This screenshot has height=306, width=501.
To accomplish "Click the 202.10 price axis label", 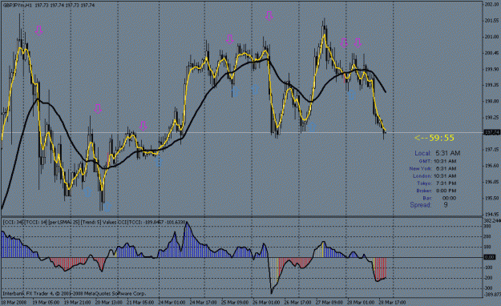I will coord(491,4).
